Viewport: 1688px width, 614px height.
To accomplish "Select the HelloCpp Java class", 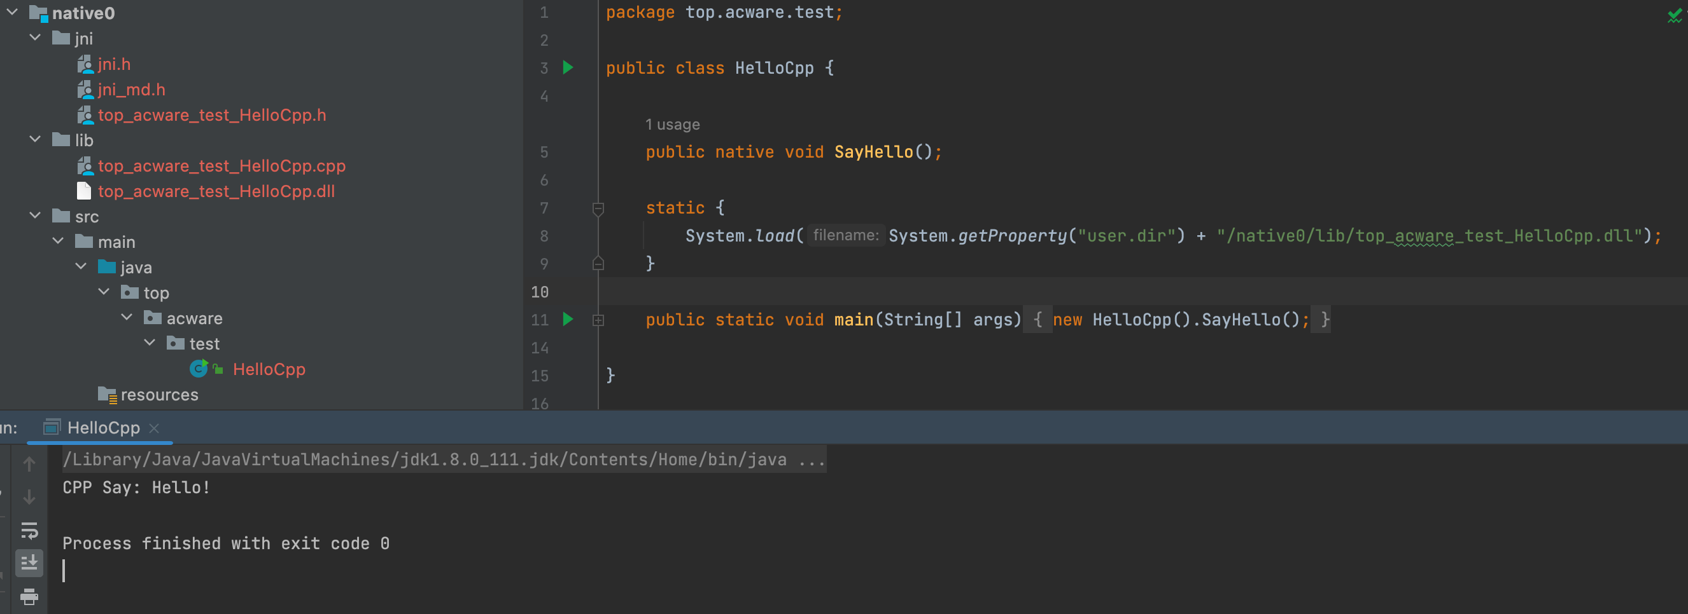I will (x=269, y=369).
